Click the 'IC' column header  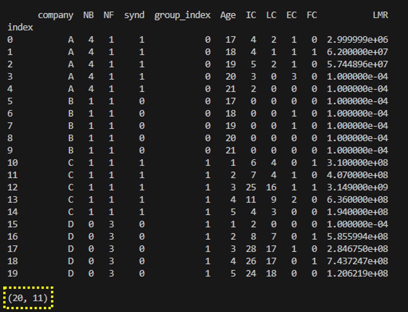click(251, 15)
